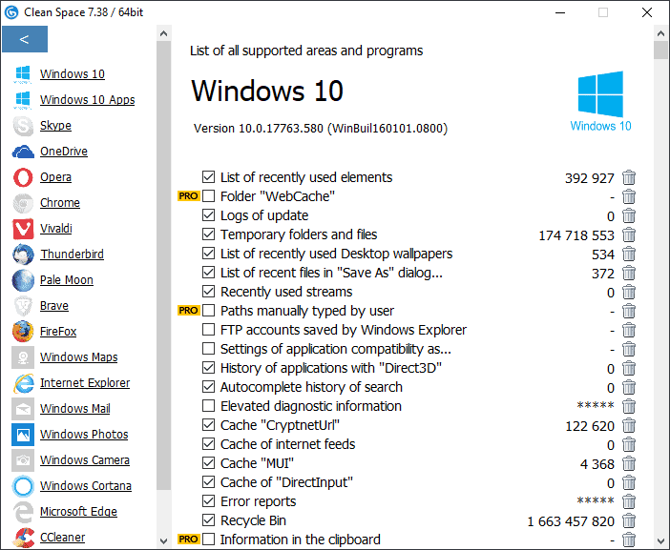Image resolution: width=670 pixels, height=550 pixels.
Task: Check Elevated diagnostic information
Action: pos(208,405)
